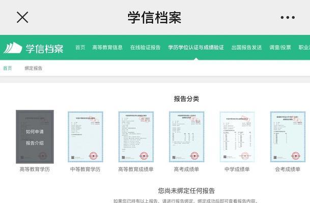Click the 学信档案 logo in the green bar
310x203 pixels.
click(34, 48)
